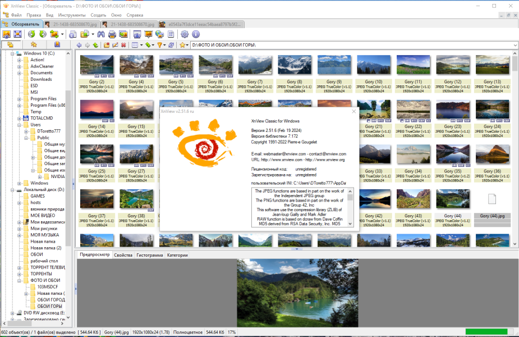Open Options with the gear icon
519x337 pixels.
pos(185,34)
